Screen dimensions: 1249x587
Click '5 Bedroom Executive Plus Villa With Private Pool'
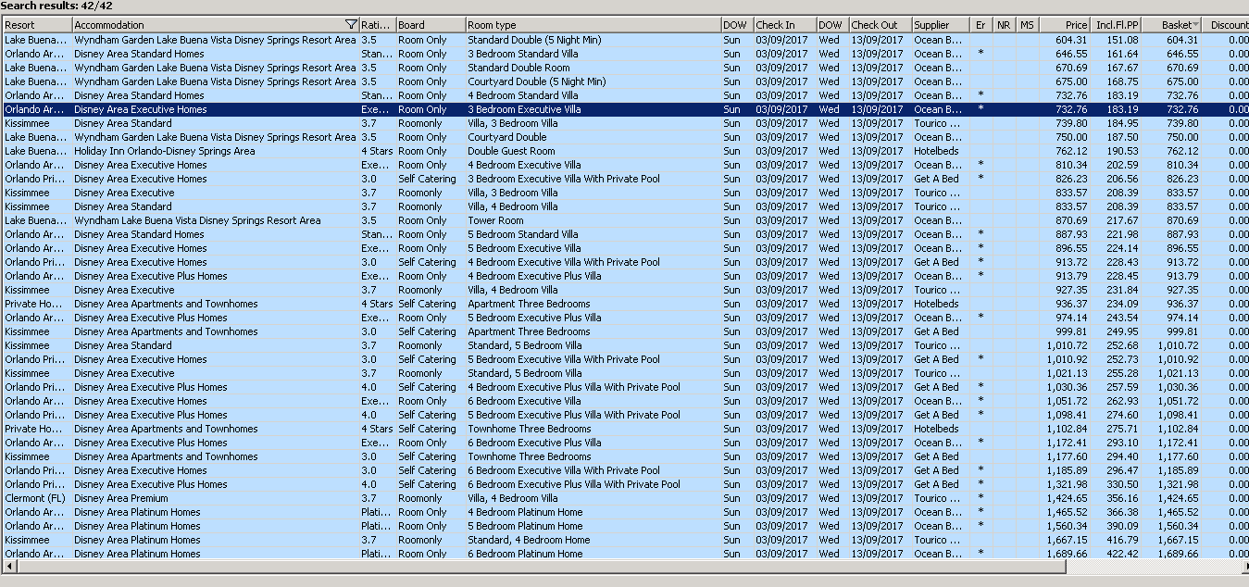[574, 415]
